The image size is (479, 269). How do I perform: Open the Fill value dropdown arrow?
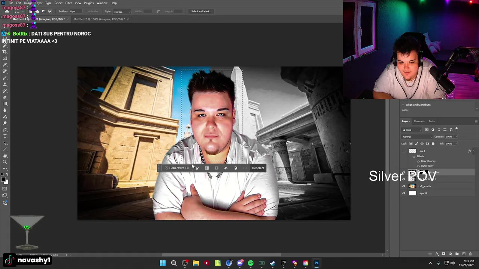[x=455, y=143]
